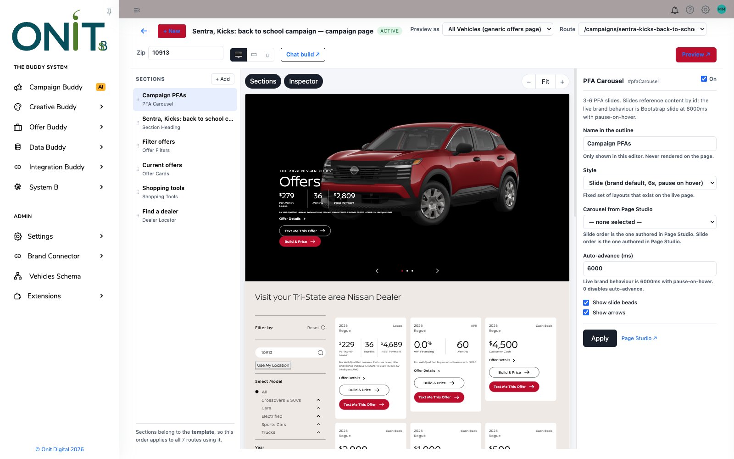Screen dimensions: 734x459
Task: Toggle the PFA Carousel On checkbox
Action: click(704, 78)
